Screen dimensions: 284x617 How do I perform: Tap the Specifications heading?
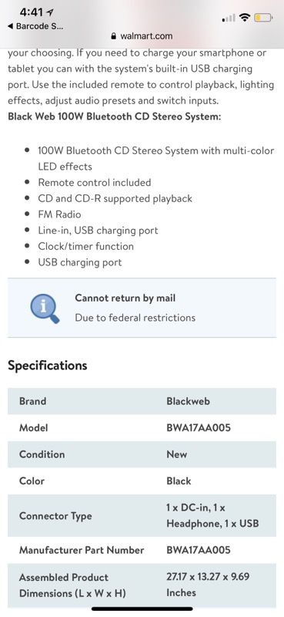tap(48, 366)
